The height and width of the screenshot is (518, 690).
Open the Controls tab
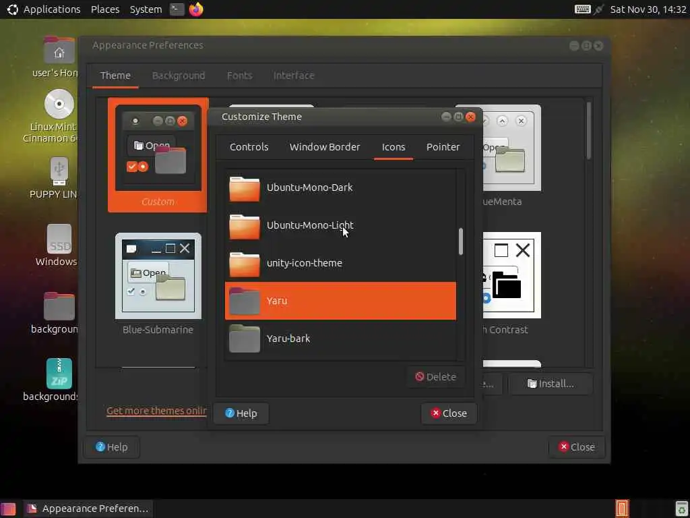click(x=249, y=147)
